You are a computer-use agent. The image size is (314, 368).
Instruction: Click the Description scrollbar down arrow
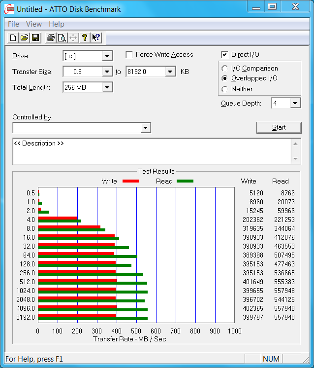pyautogui.click(x=295, y=159)
